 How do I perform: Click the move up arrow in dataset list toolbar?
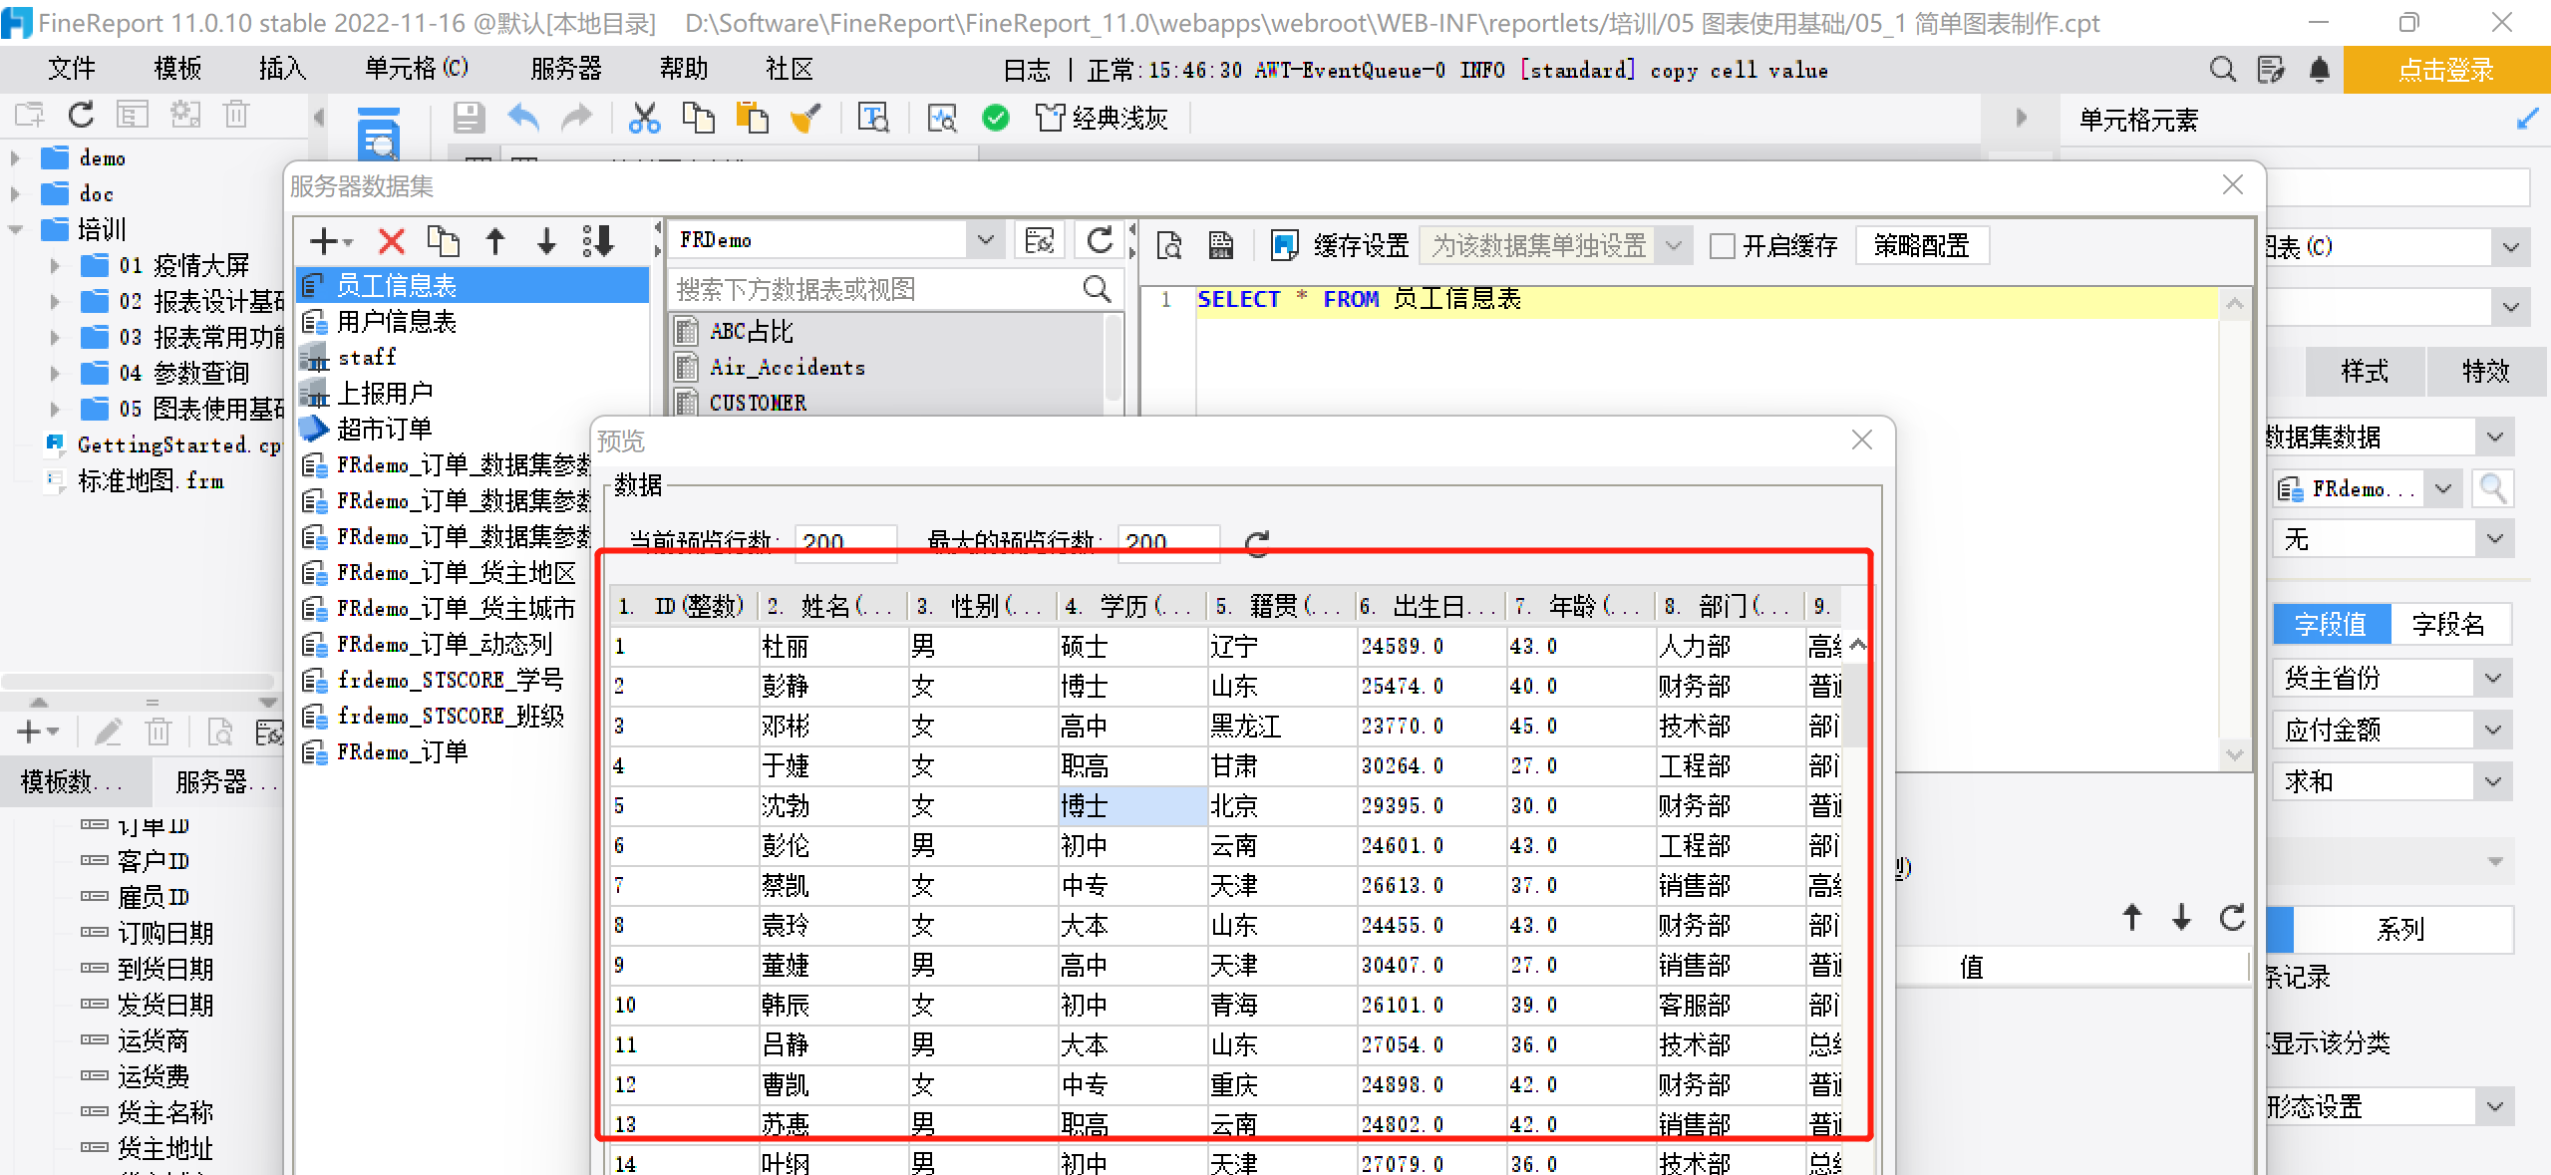click(x=495, y=241)
